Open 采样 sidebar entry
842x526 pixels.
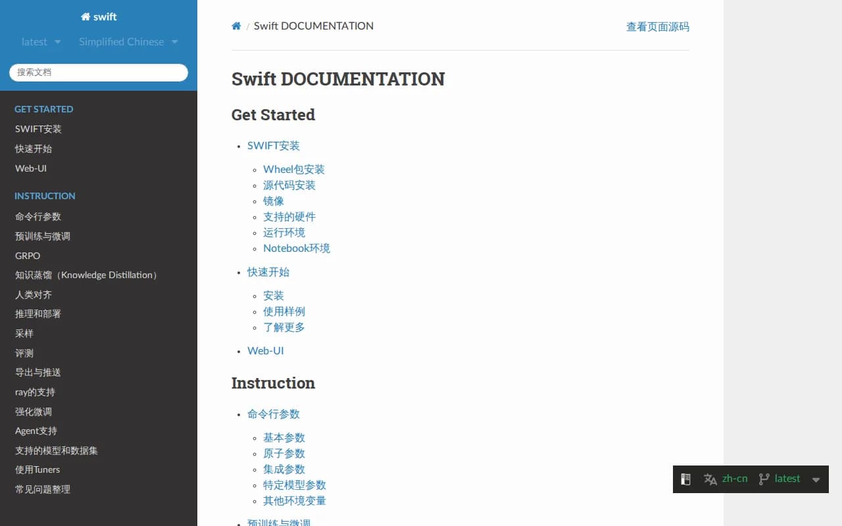coord(24,333)
